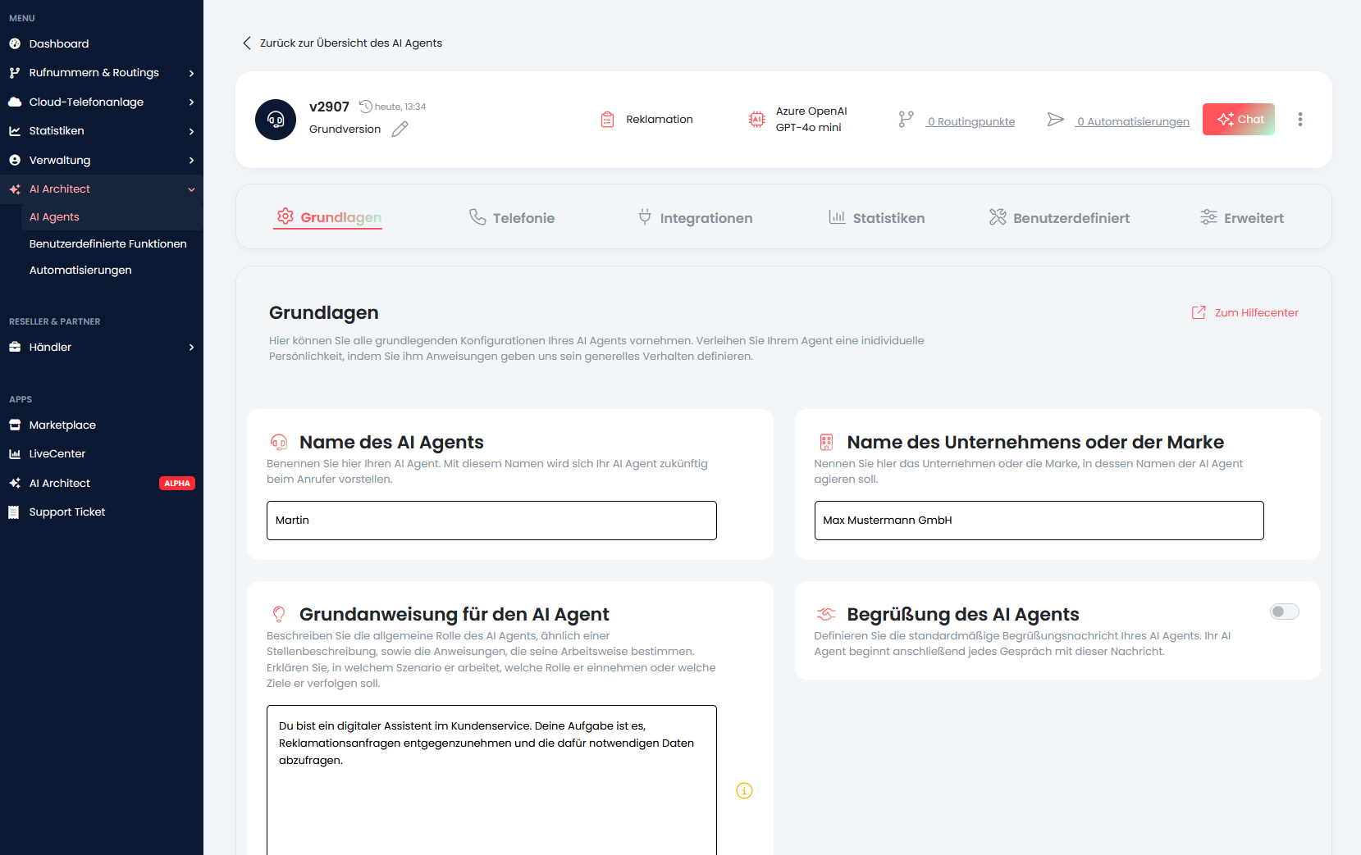Click the Automatisierungen paper plane icon
This screenshot has height=855, width=1361.
1056,120
